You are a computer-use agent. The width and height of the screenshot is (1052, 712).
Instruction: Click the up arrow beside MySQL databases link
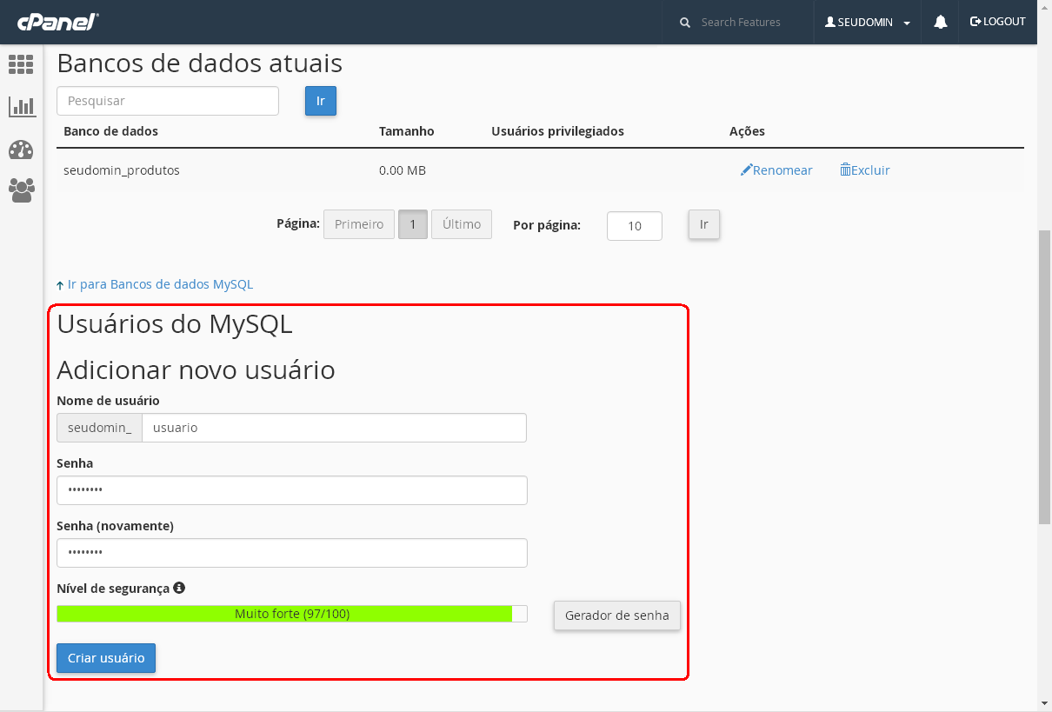pos(60,285)
